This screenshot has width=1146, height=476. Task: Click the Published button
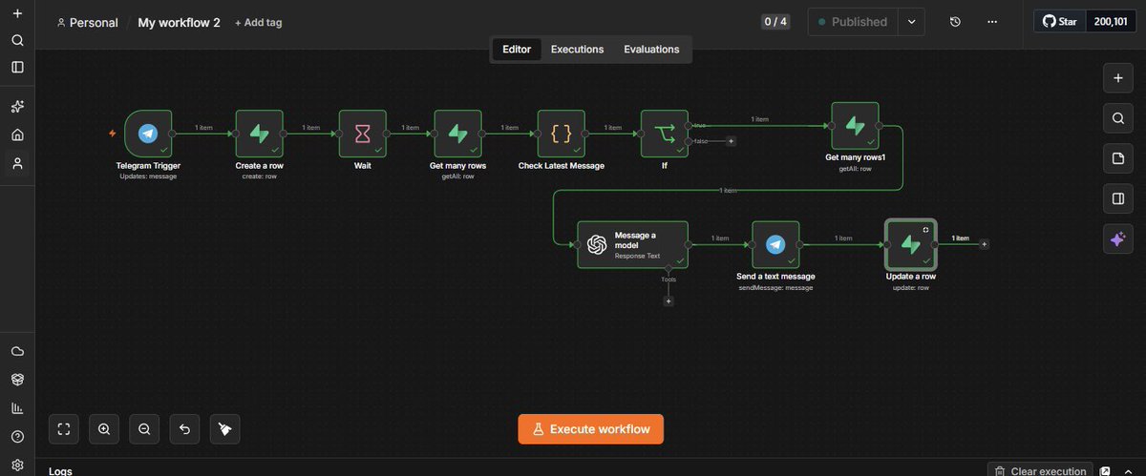click(853, 22)
